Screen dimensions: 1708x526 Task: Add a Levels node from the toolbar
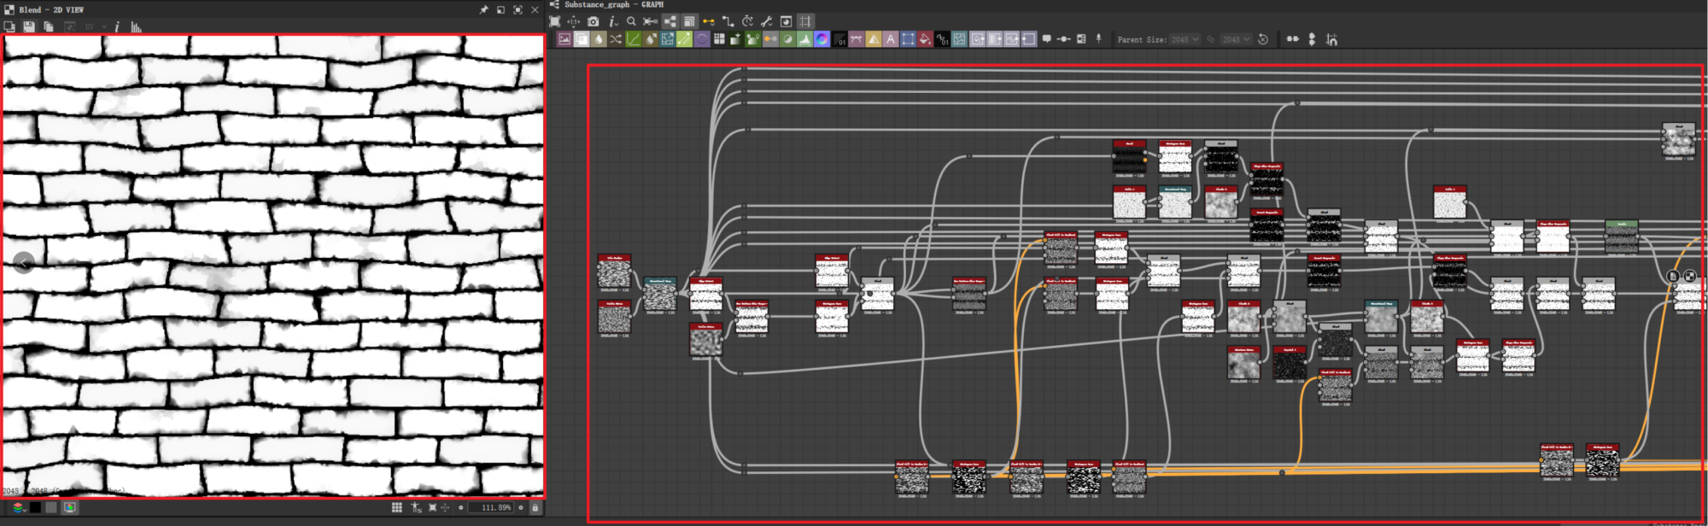(x=804, y=39)
